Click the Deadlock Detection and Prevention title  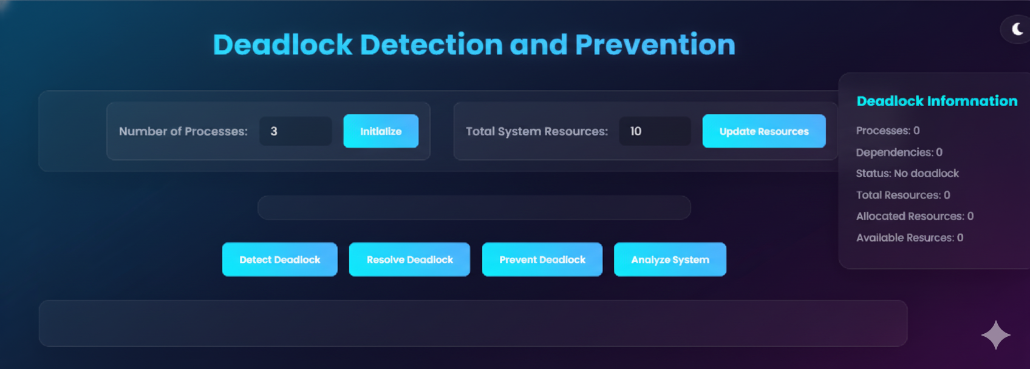(474, 45)
